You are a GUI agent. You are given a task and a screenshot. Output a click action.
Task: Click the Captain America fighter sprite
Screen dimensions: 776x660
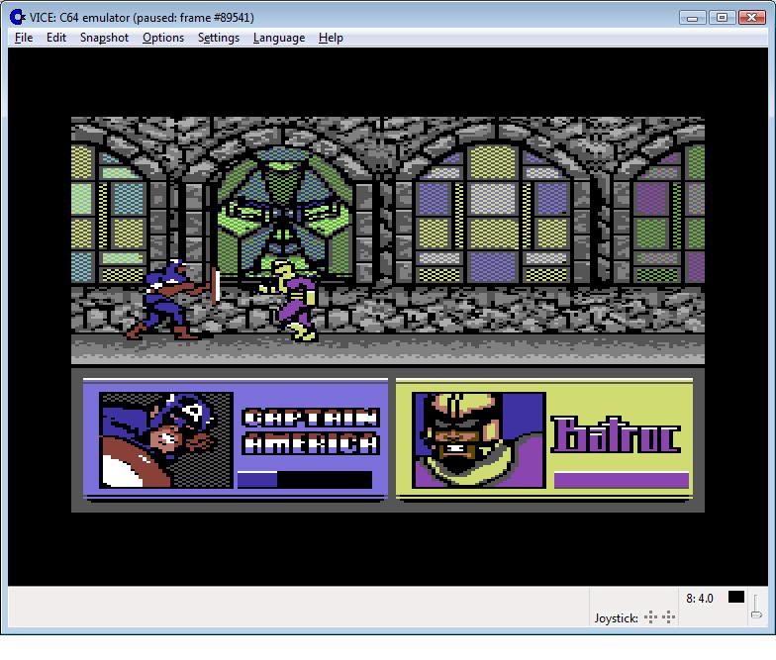[x=173, y=299]
